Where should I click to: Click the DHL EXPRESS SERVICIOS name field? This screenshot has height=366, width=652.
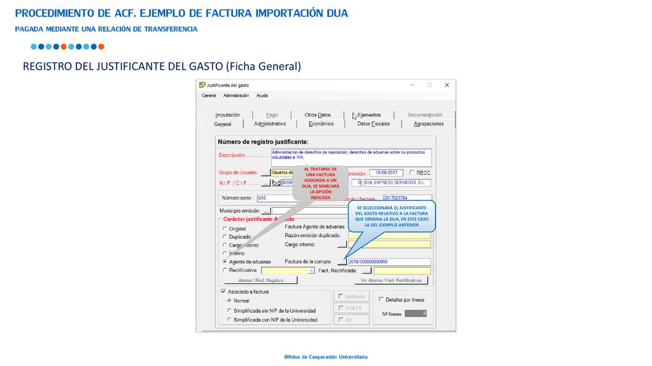(x=397, y=182)
